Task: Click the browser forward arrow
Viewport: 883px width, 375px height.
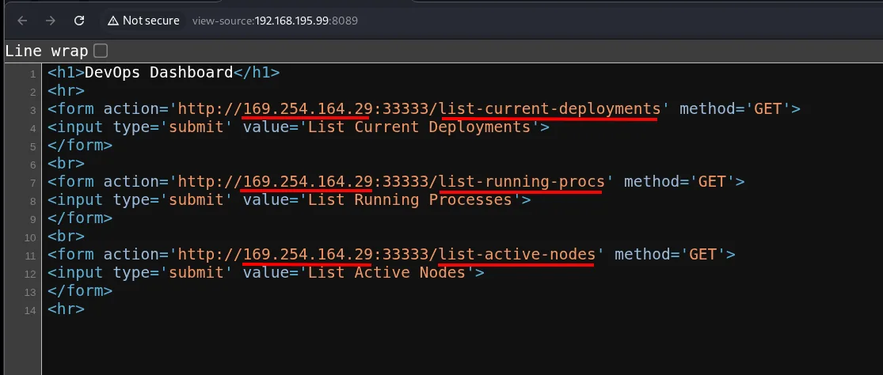Action: (x=51, y=21)
